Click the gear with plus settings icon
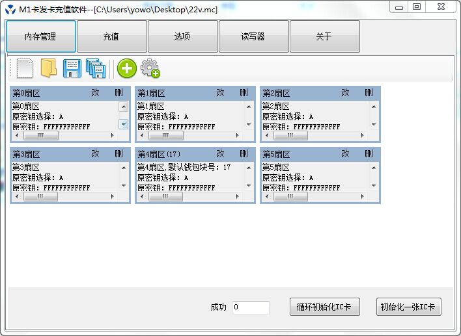Viewport: 461px width, 336px height. pos(150,68)
